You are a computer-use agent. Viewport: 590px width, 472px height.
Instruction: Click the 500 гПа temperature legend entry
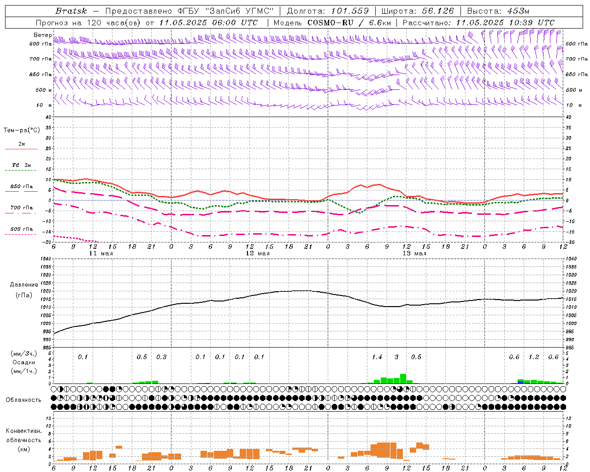22,229
